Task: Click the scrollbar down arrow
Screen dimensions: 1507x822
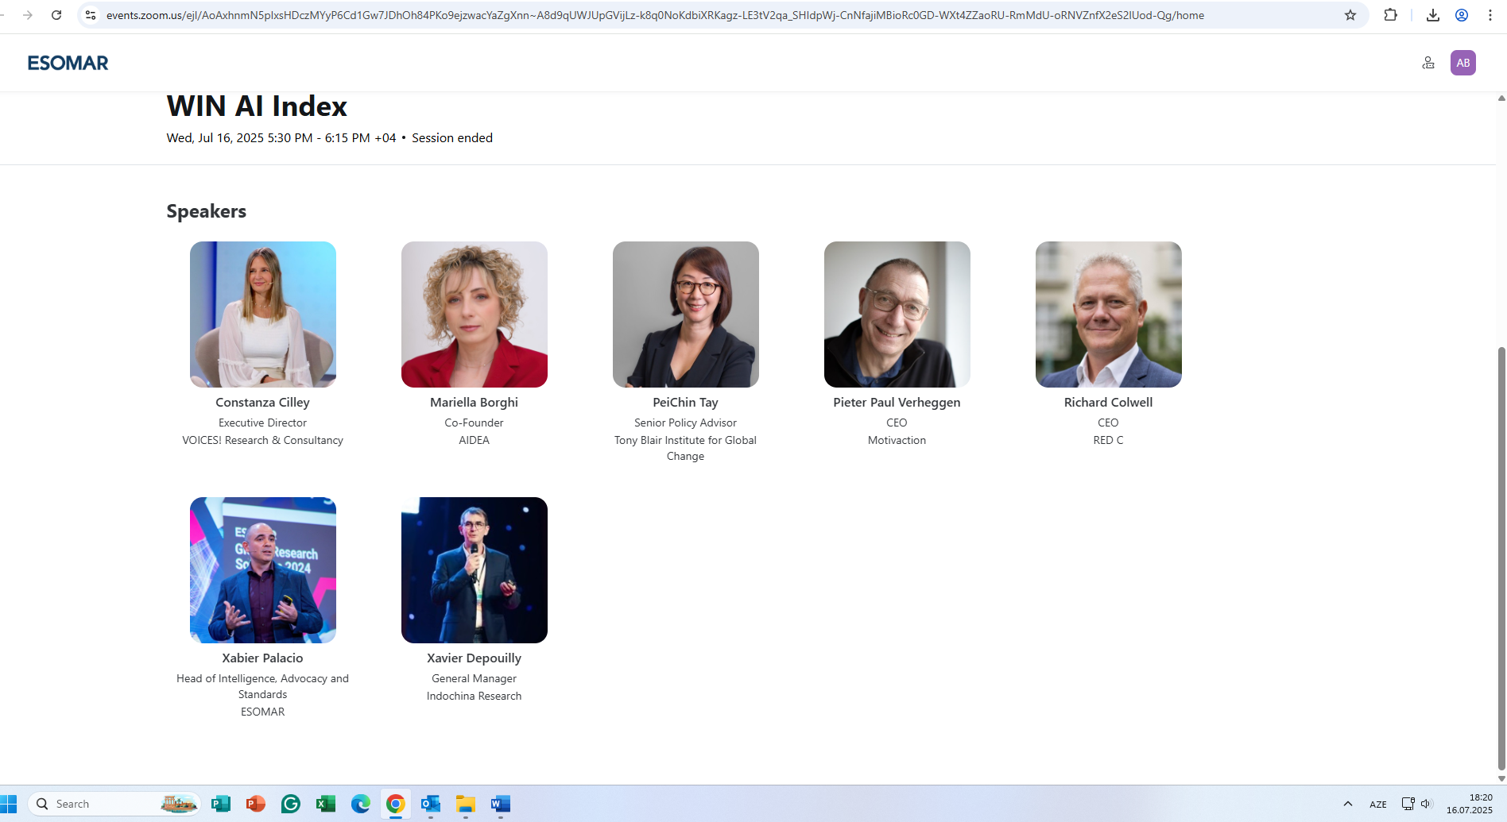Action: click(x=1501, y=778)
